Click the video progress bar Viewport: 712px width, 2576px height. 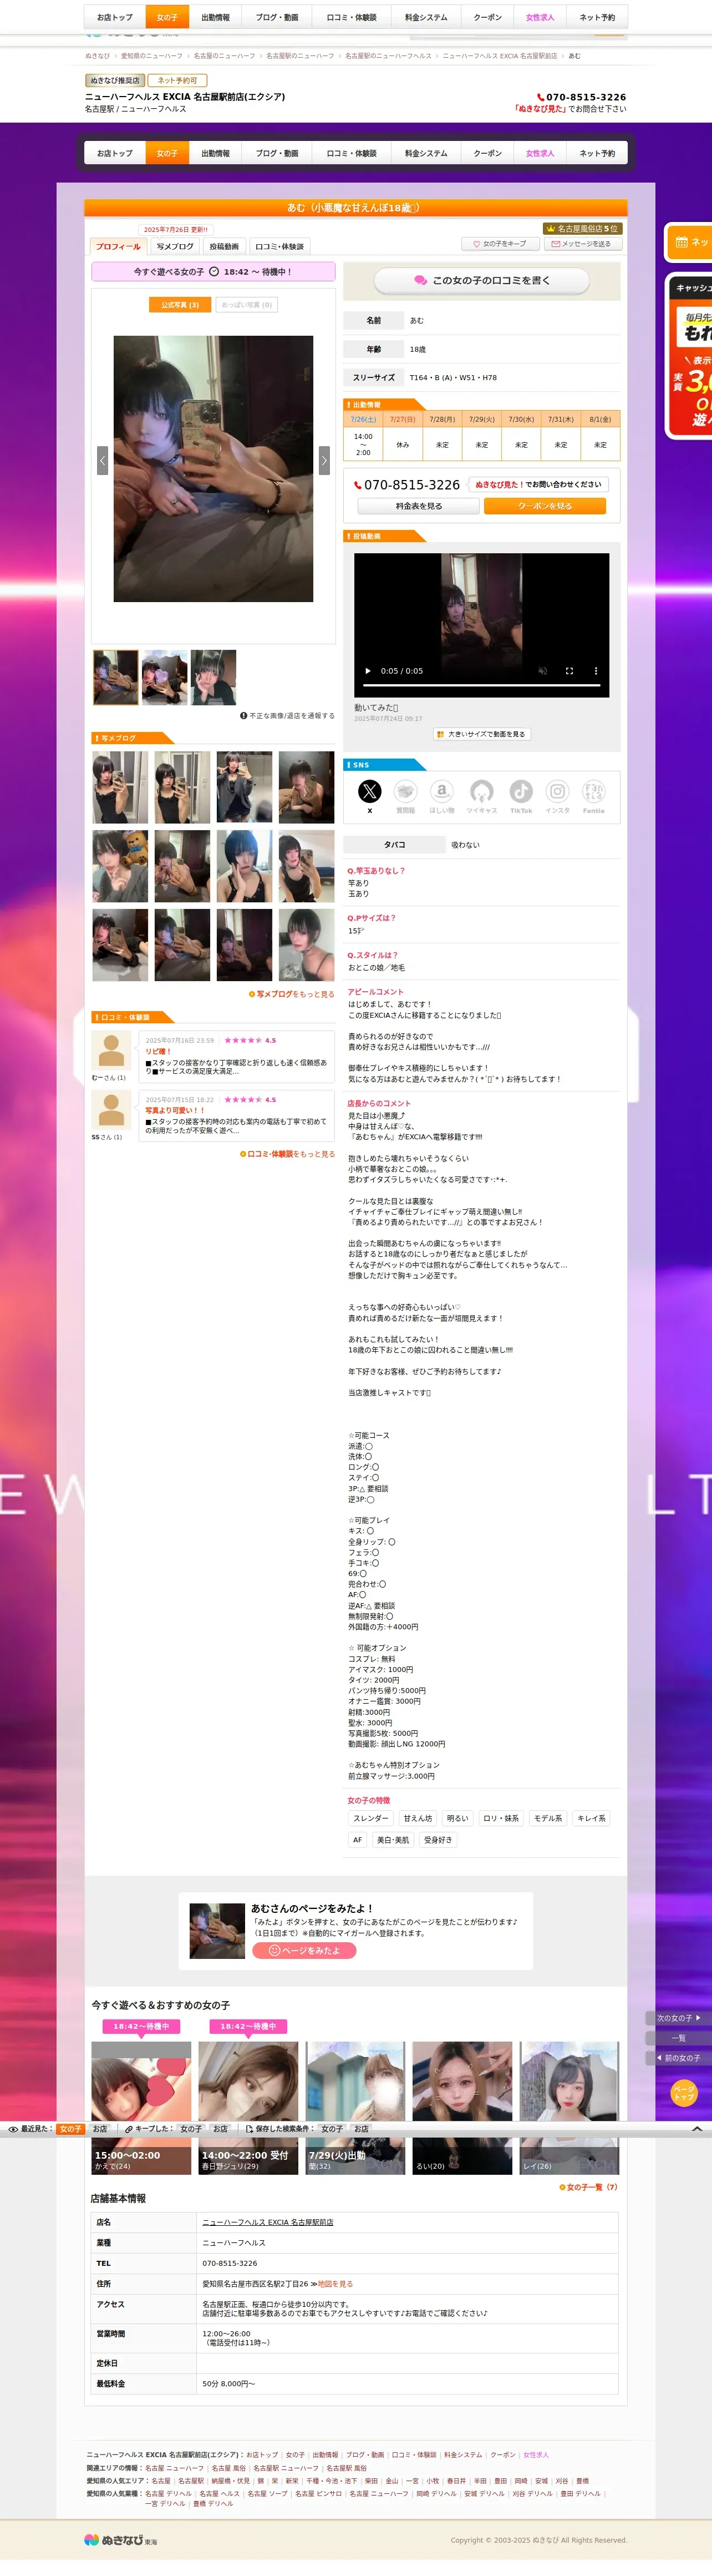tap(481, 686)
